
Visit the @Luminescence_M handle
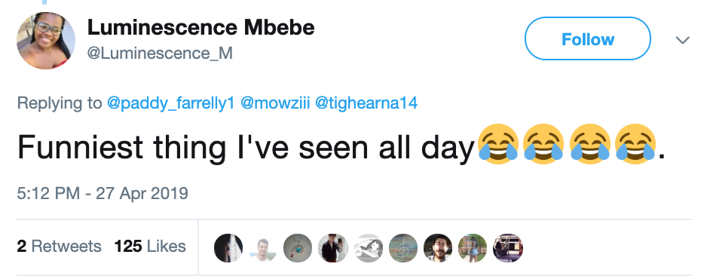pyautogui.click(x=160, y=54)
